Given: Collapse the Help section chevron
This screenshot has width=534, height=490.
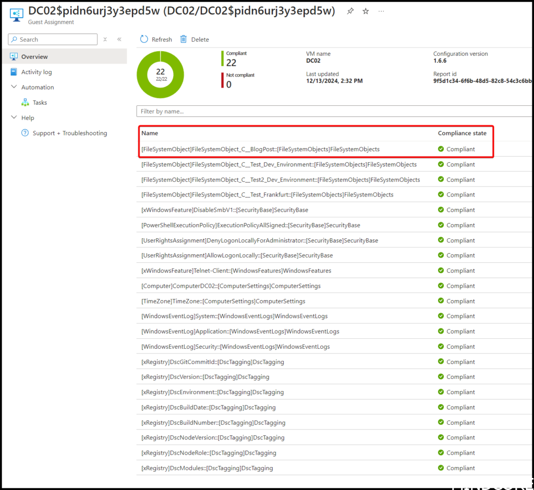Looking at the screenshot, I should pyautogui.click(x=14, y=118).
